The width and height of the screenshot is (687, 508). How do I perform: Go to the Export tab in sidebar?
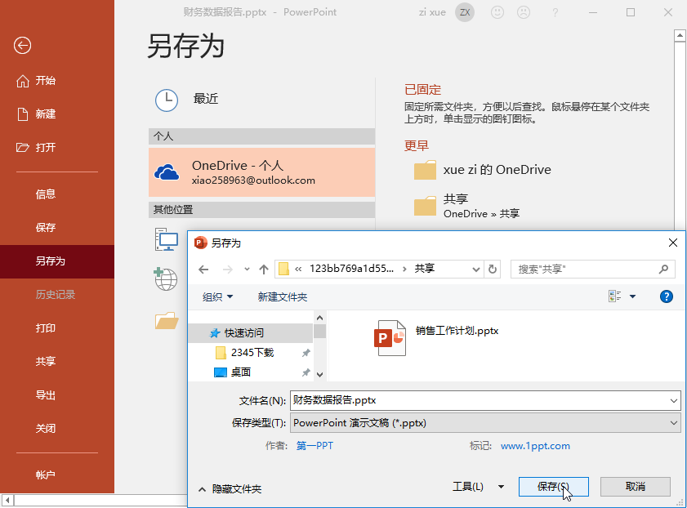point(46,395)
